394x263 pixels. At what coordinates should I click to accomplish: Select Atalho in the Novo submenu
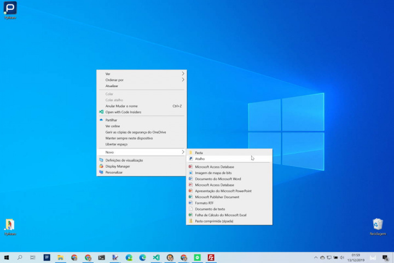(x=199, y=158)
